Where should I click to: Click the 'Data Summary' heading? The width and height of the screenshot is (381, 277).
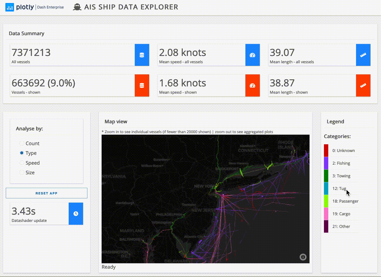(x=27, y=34)
